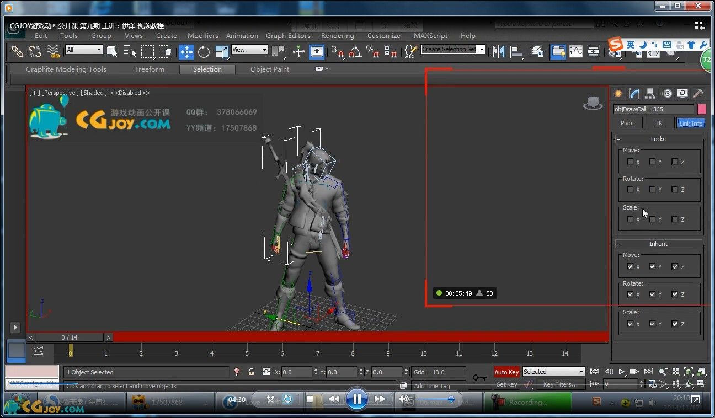715x418 pixels.
Task: Switch to the Freeform ribbon tab
Action: tap(150, 69)
